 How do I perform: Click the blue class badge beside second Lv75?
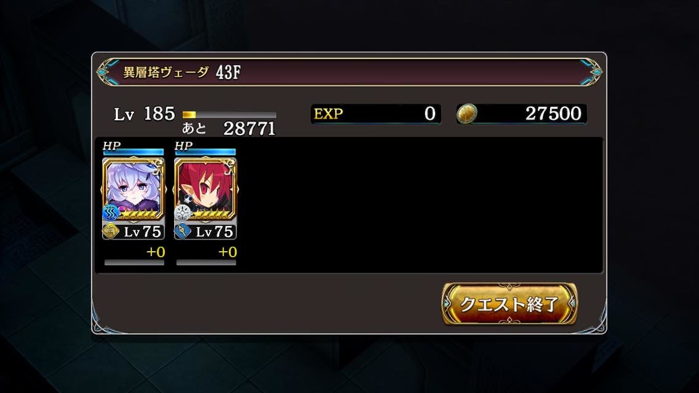(x=183, y=232)
